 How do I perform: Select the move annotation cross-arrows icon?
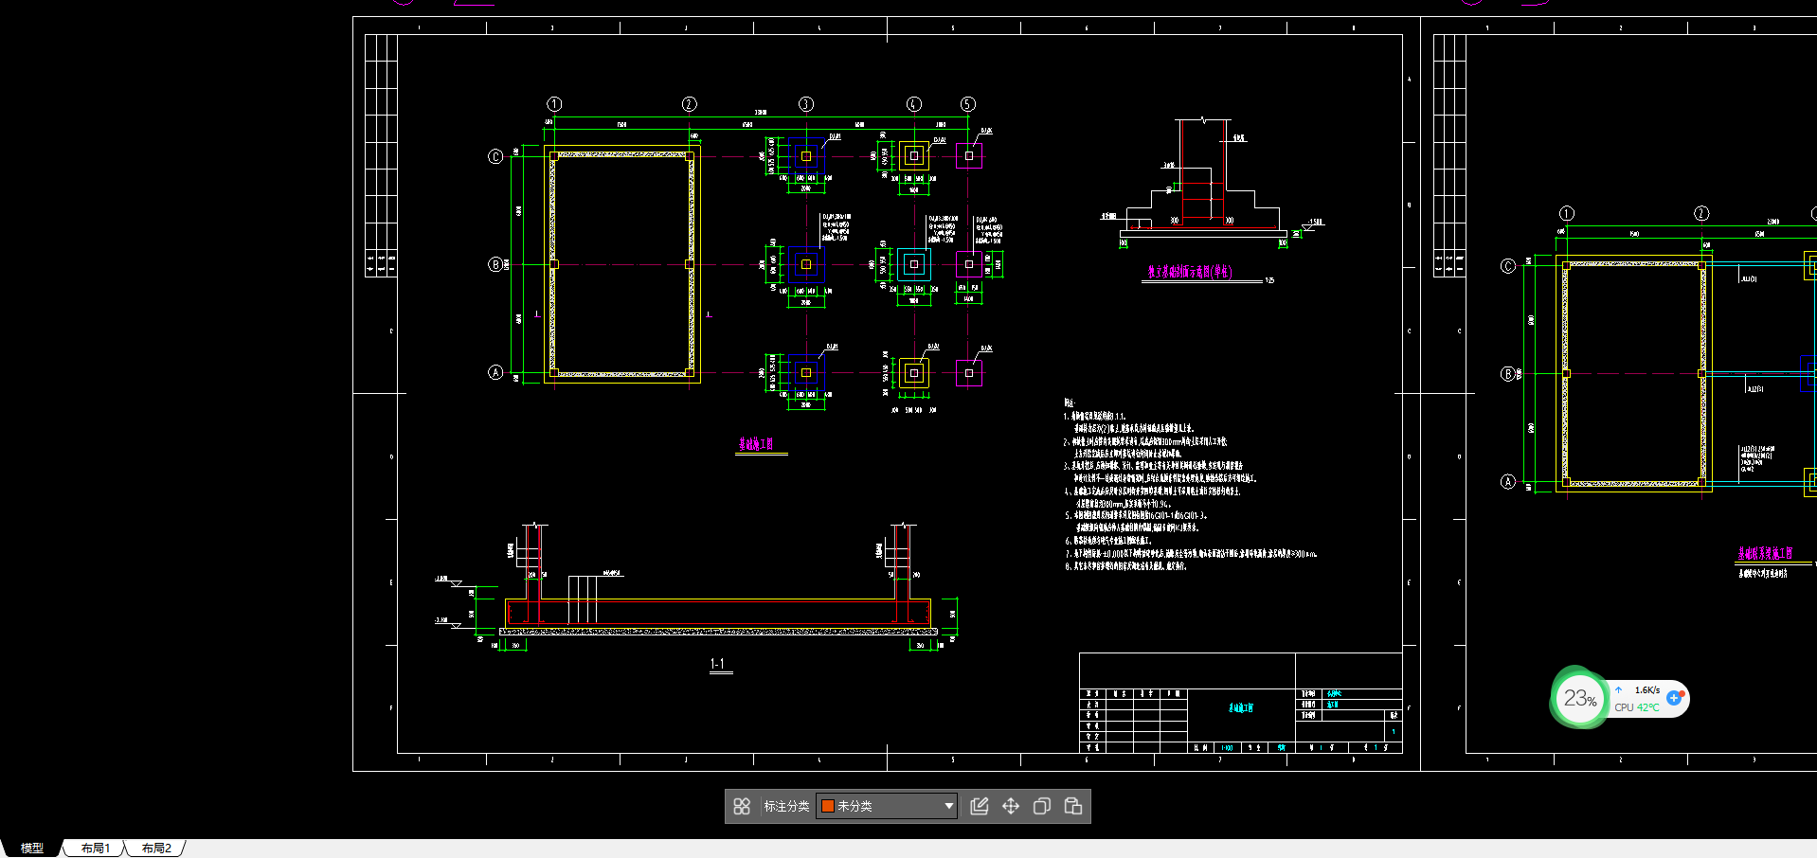point(1011,806)
